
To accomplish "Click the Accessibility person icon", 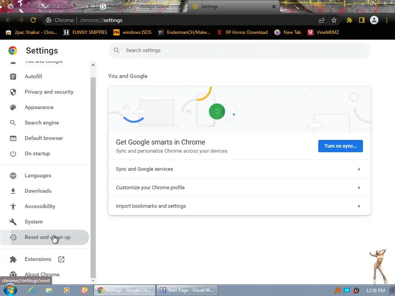I will click(x=13, y=207).
